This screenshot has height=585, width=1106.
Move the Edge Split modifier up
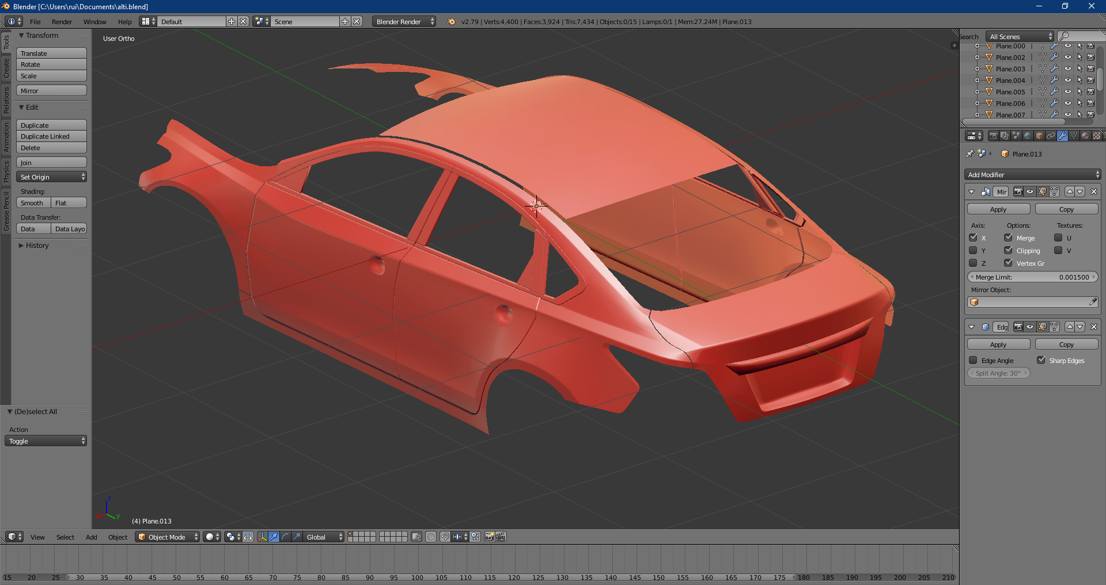pos(1070,327)
